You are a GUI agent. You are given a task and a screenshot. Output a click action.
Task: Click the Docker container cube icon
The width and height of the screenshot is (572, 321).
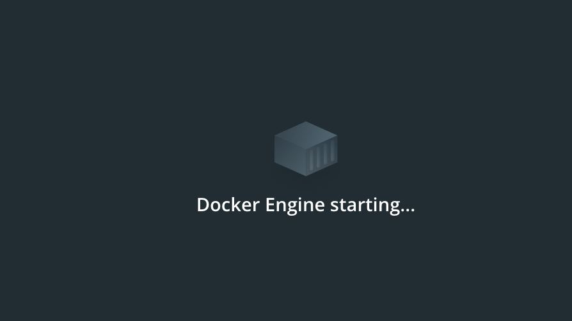click(x=306, y=149)
